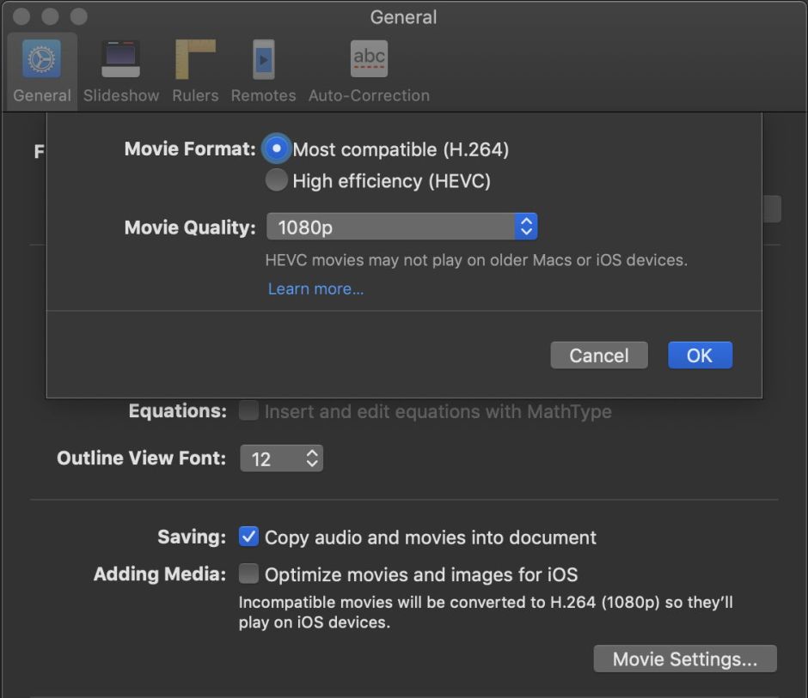Increase the Outline View Font size
808x698 pixels.
[x=313, y=452]
